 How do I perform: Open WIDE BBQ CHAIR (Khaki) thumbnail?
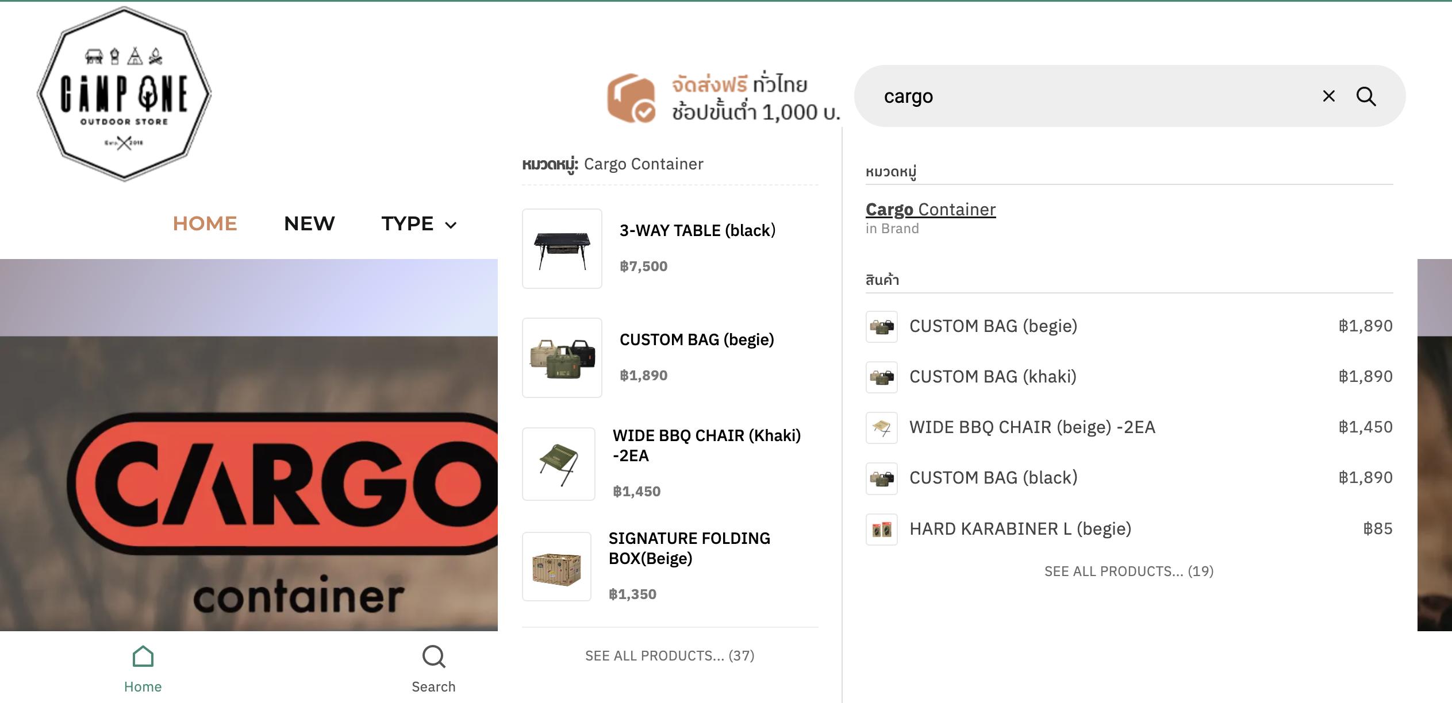pos(559,464)
